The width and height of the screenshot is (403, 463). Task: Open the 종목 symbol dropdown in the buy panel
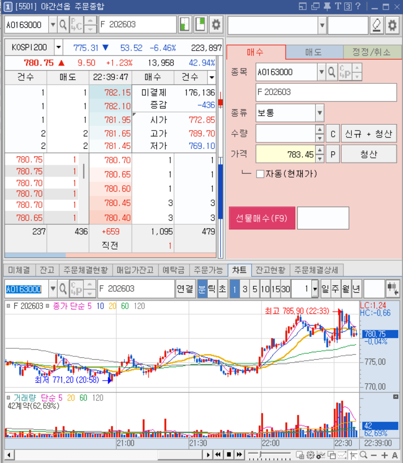point(322,72)
